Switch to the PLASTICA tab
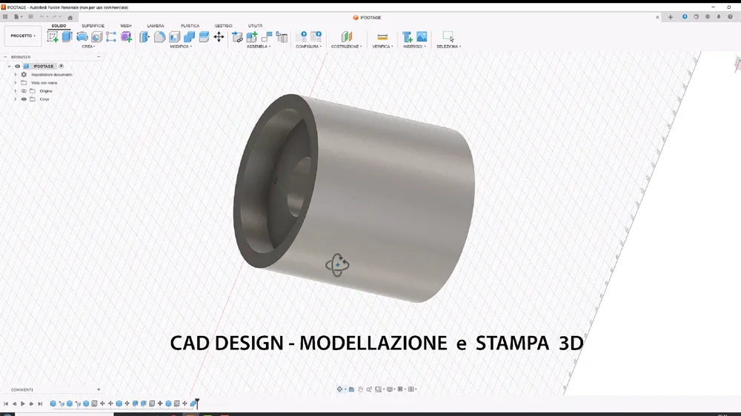The image size is (741, 416). point(190,26)
